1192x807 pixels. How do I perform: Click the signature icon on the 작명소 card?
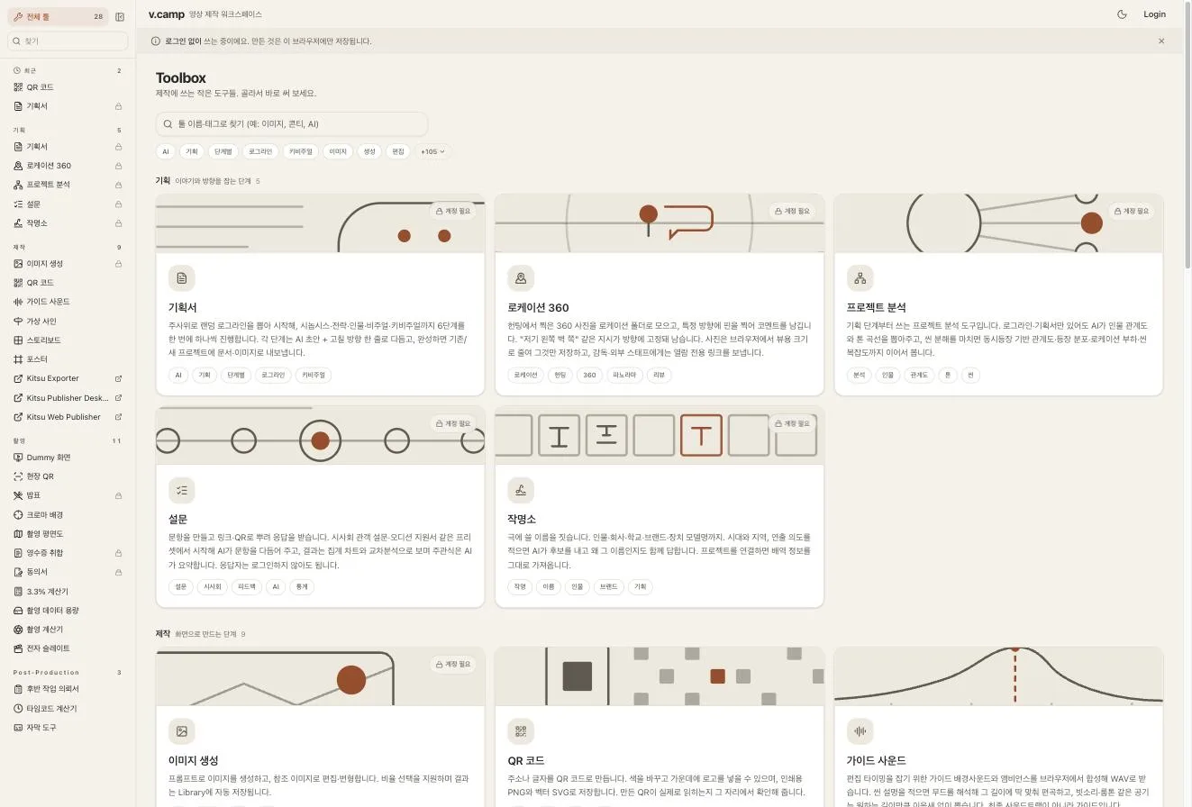click(x=521, y=490)
